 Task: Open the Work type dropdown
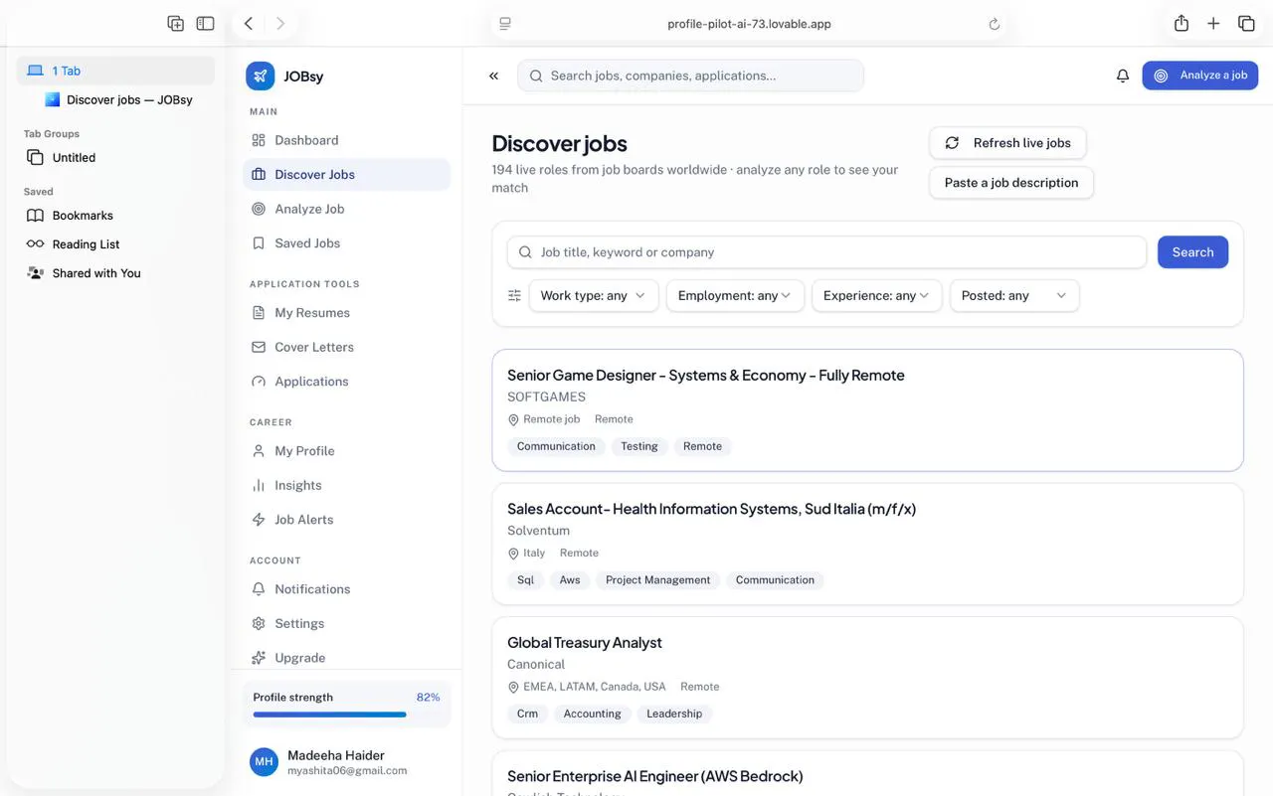(593, 295)
